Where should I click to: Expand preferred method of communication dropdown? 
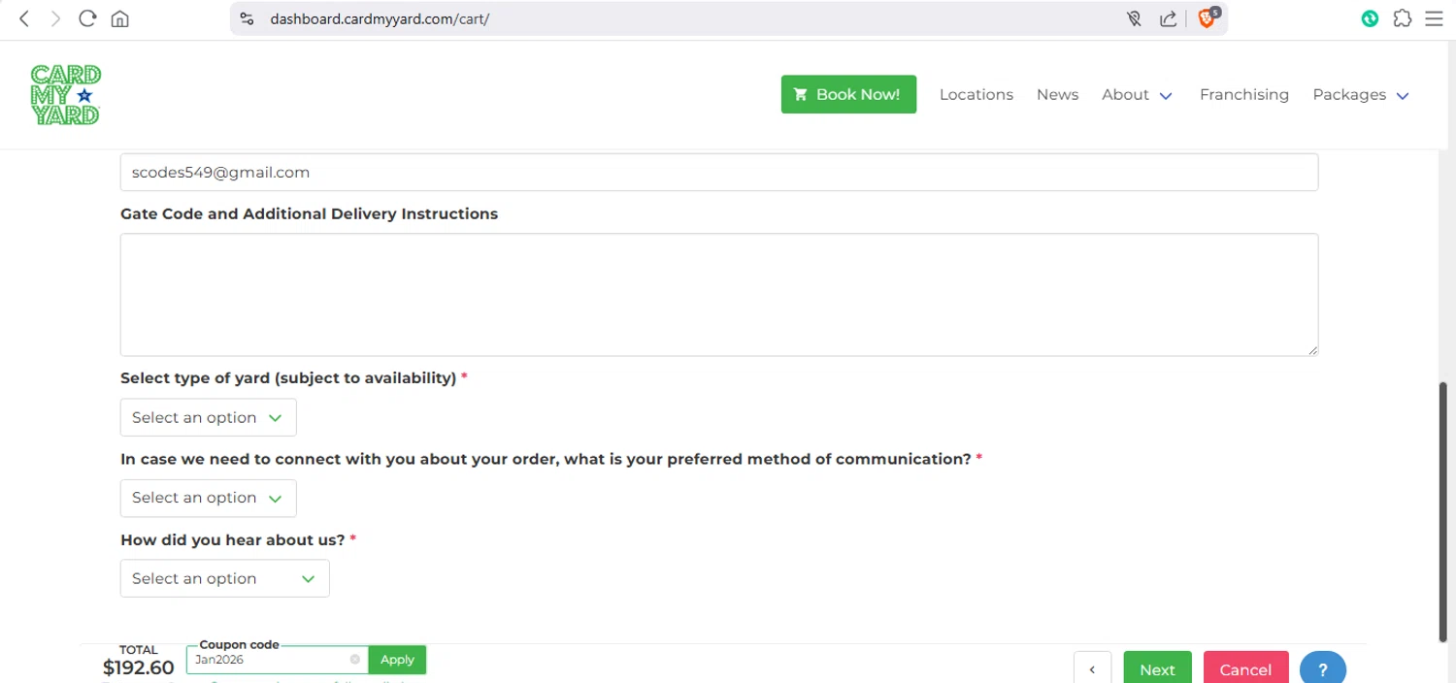pos(208,498)
